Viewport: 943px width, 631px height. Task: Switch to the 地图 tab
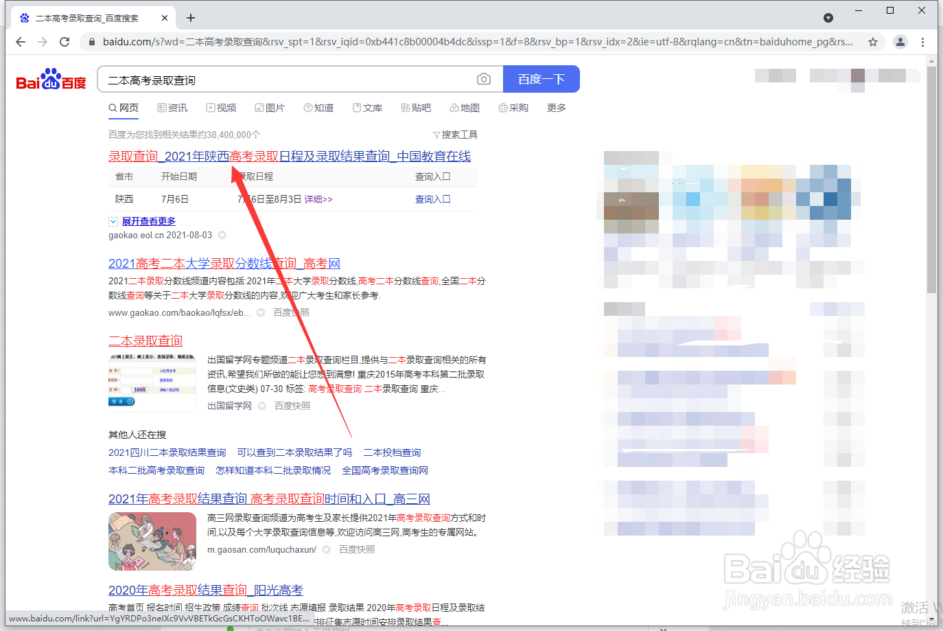(465, 108)
